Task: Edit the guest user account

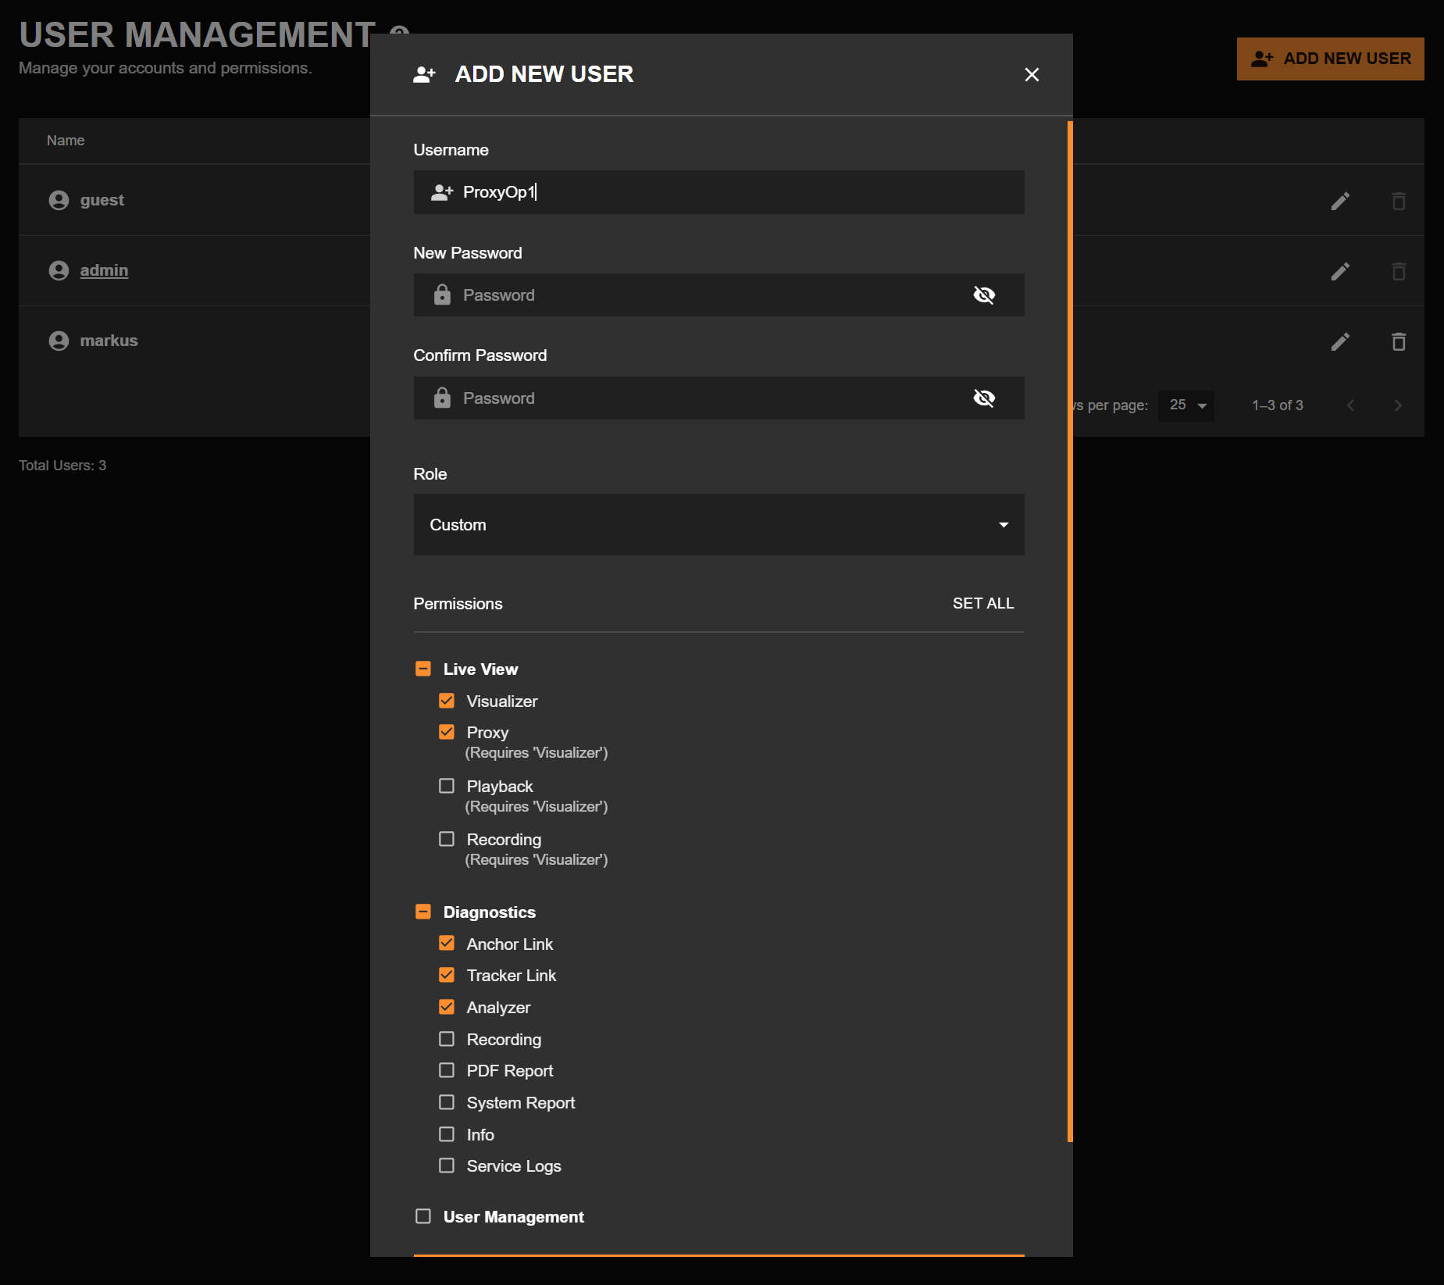Action: point(1341,201)
